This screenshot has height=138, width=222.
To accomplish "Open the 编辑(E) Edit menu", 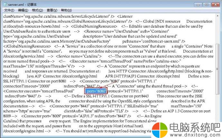I will [x=23, y=10].
